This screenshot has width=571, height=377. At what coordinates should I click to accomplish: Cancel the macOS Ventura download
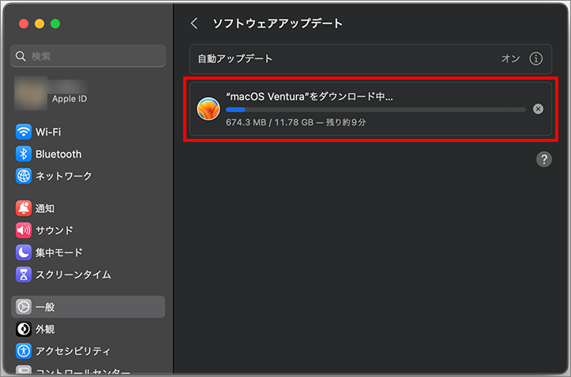538,109
